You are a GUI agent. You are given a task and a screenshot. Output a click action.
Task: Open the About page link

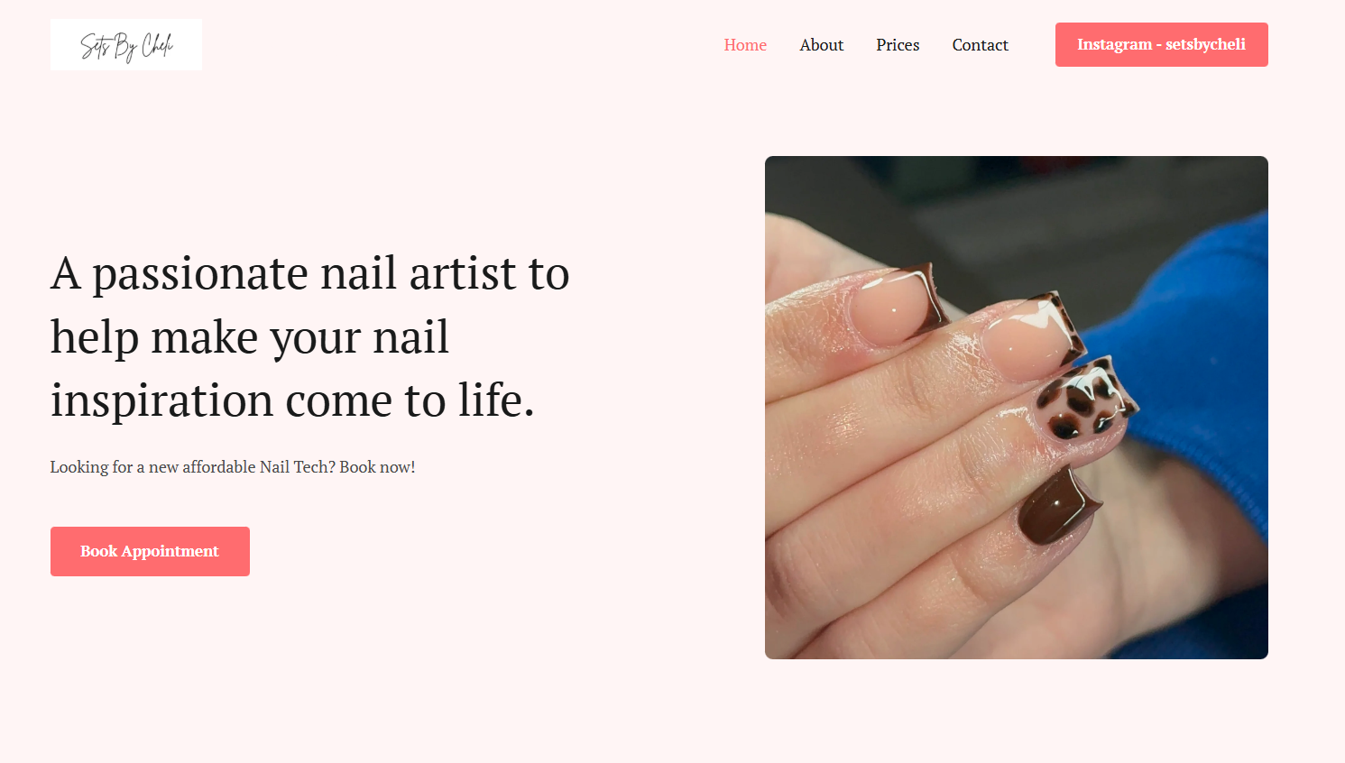click(x=822, y=45)
